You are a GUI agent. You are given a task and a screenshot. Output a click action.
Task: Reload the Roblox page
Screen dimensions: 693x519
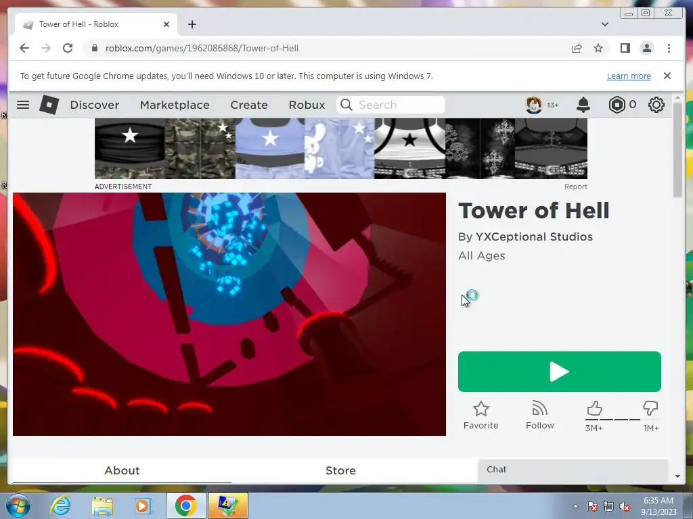tap(68, 48)
